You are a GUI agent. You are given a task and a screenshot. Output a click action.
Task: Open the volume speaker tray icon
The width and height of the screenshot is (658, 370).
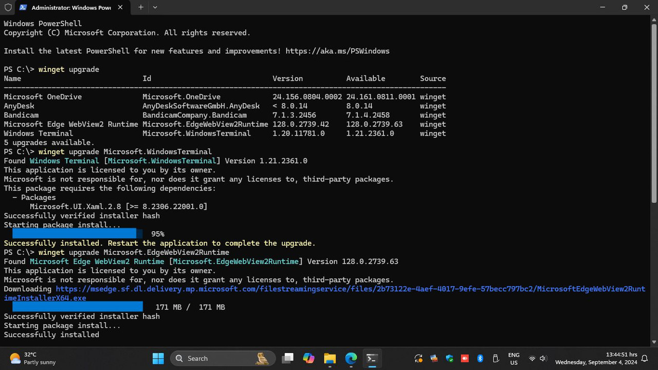point(543,358)
